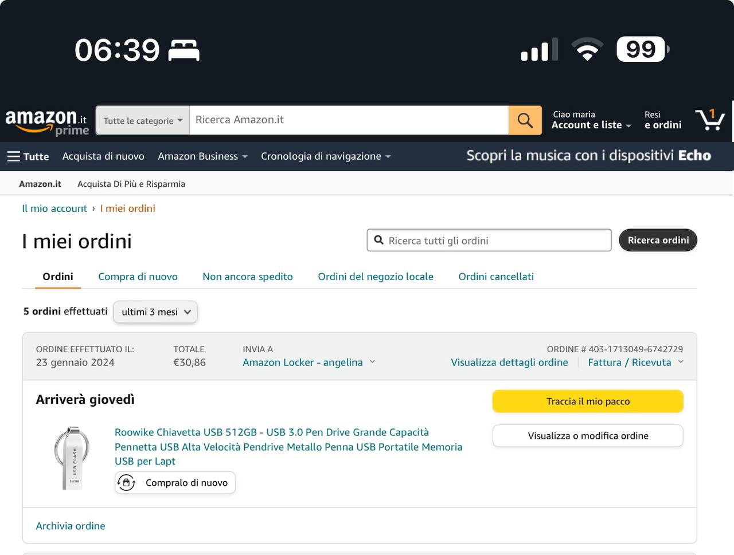Click the orange search magnifier button
This screenshot has width=734, height=555.
click(525, 120)
